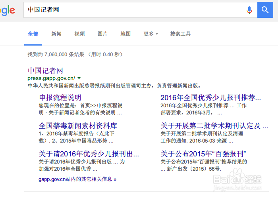Click snippet text 1、2016年禁毒年度报告
Viewport: 278px width, 198px height.
point(66,133)
